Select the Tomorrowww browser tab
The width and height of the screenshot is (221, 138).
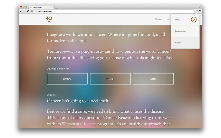tap(41, 7)
